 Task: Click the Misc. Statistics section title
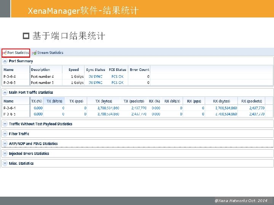pos(21,163)
